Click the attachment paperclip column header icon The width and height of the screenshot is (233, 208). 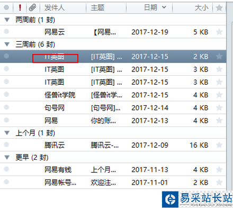pyautogui.click(x=33, y=7)
